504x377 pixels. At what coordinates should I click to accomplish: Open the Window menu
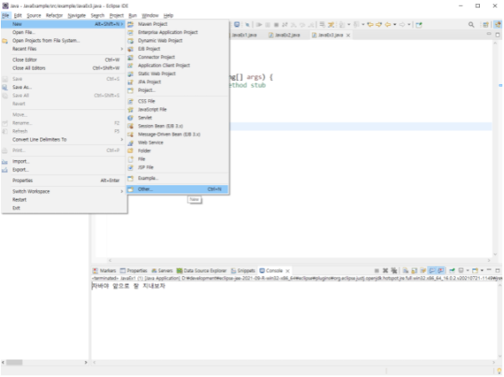pyautogui.click(x=150, y=16)
